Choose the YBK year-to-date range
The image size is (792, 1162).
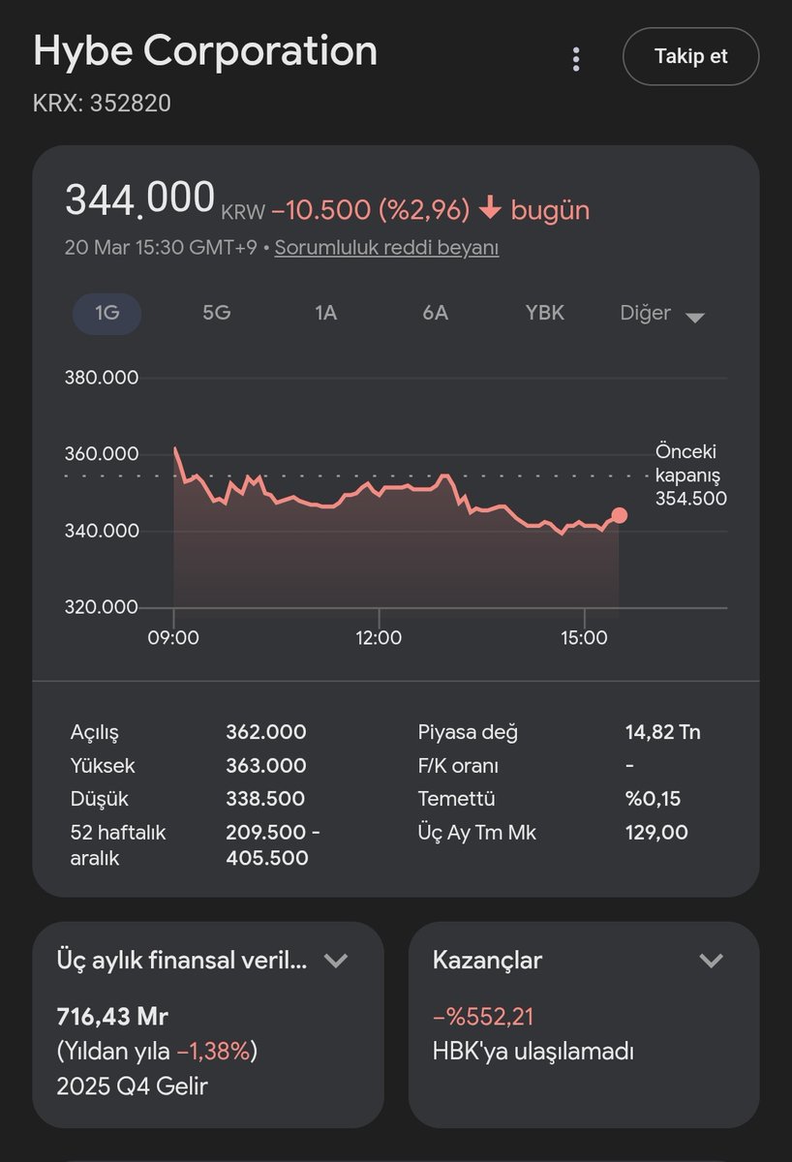pyautogui.click(x=544, y=313)
